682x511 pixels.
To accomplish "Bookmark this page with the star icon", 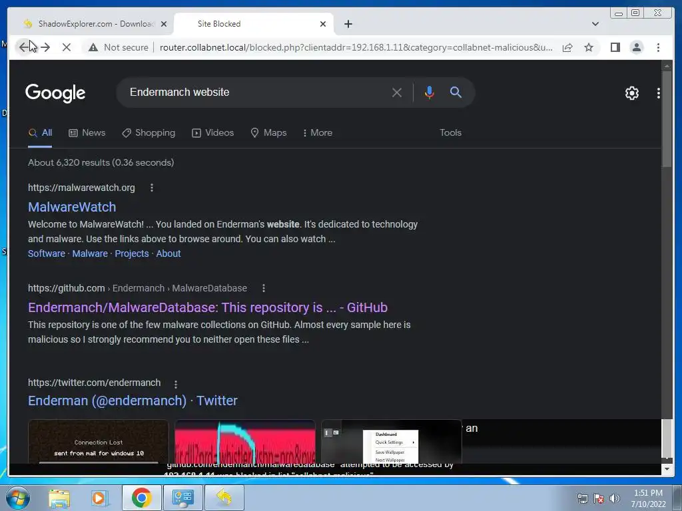I will pyautogui.click(x=589, y=47).
